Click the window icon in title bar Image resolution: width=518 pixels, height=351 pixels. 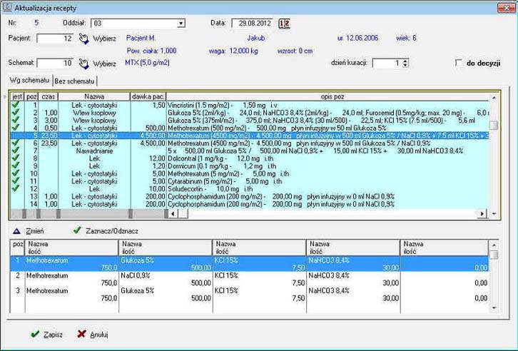[x=8, y=6]
